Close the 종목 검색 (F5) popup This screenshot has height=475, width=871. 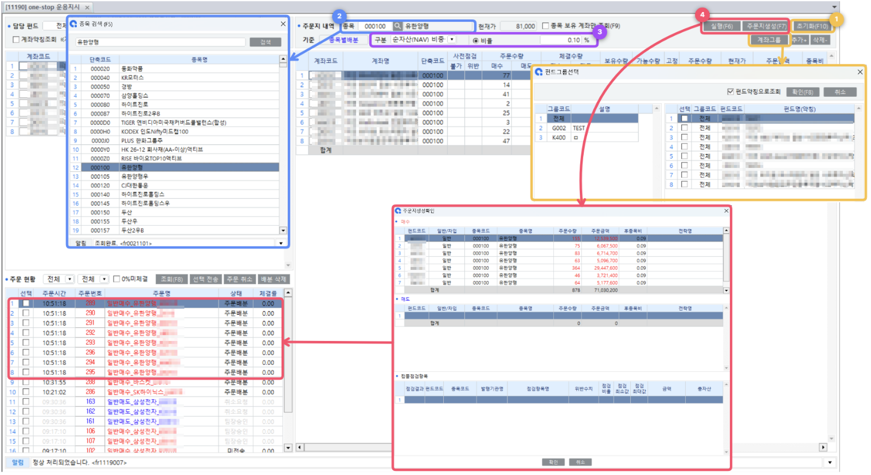point(283,24)
